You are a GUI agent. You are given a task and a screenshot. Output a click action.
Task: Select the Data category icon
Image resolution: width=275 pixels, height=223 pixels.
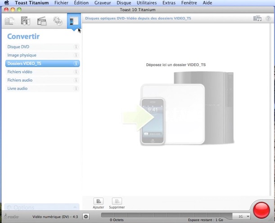coord(9,21)
